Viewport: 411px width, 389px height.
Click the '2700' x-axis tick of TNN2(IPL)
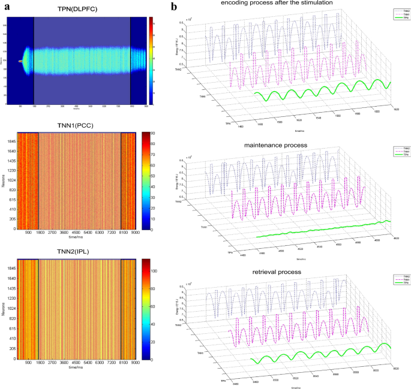point(52,363)
